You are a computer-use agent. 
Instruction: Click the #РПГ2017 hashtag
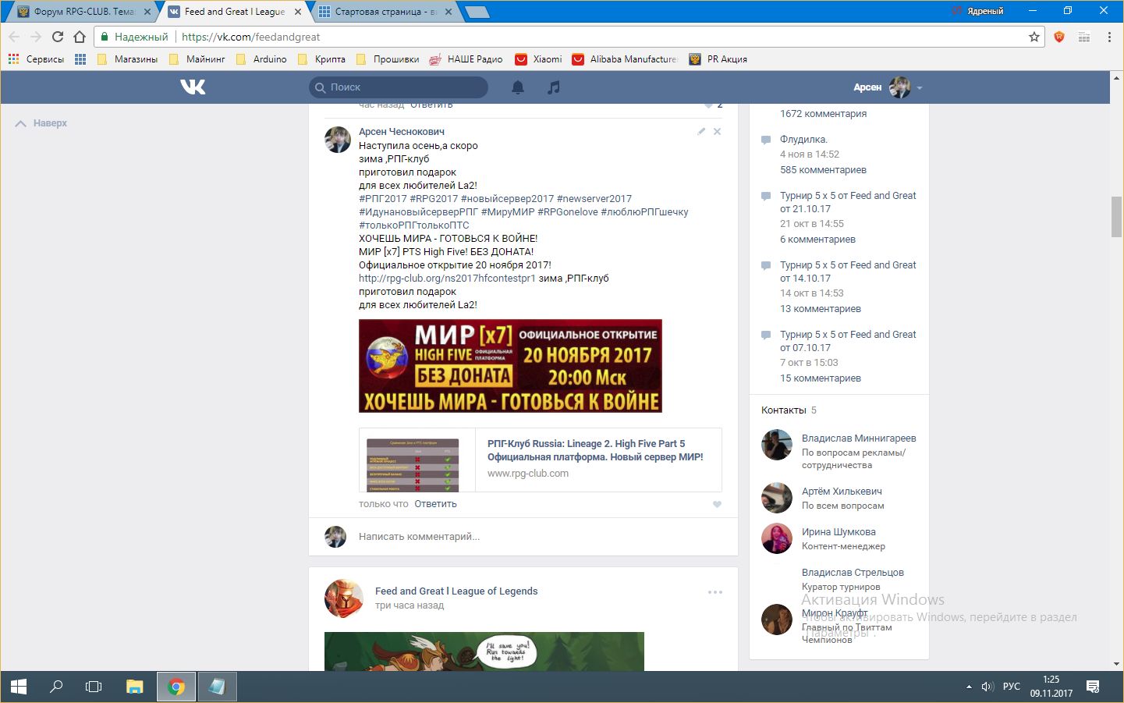pos(383,199)
